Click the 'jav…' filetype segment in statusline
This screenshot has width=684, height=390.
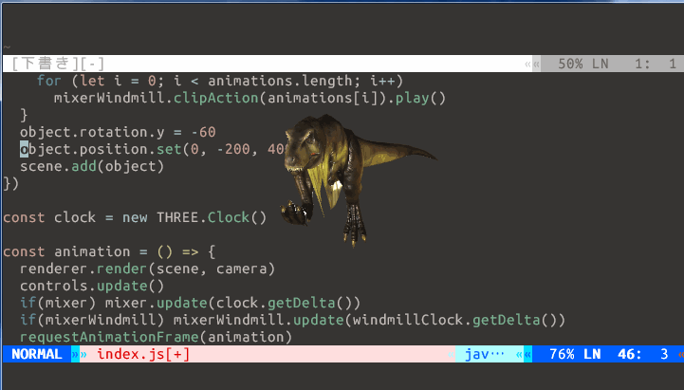pos(484,354)
